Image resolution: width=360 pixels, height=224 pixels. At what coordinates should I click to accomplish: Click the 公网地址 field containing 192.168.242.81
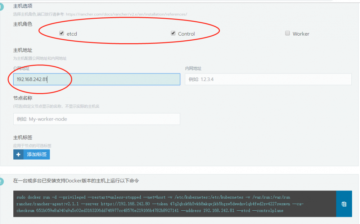point(96,79)
